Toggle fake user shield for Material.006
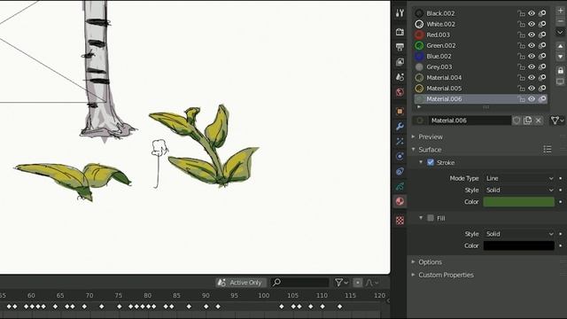Viewport: 567px width, 319px height. [x=517, y=121]
